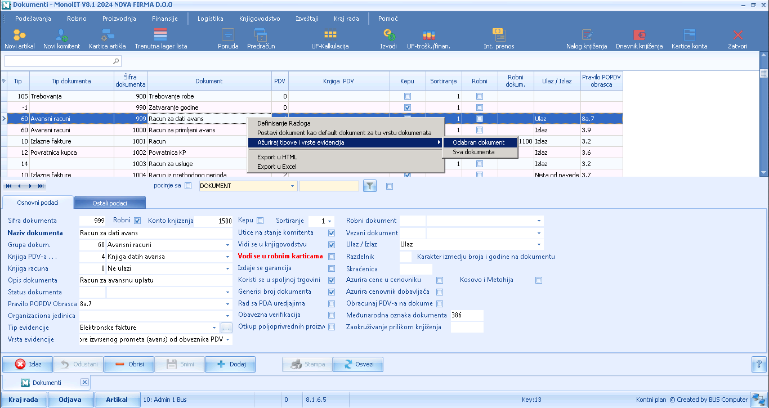Open the Organizaciona jedinica dropdown
769x408 pixels.
coord(228,316)
